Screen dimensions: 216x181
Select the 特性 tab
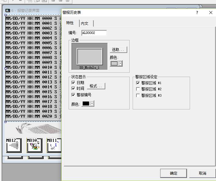click(70, 23)
